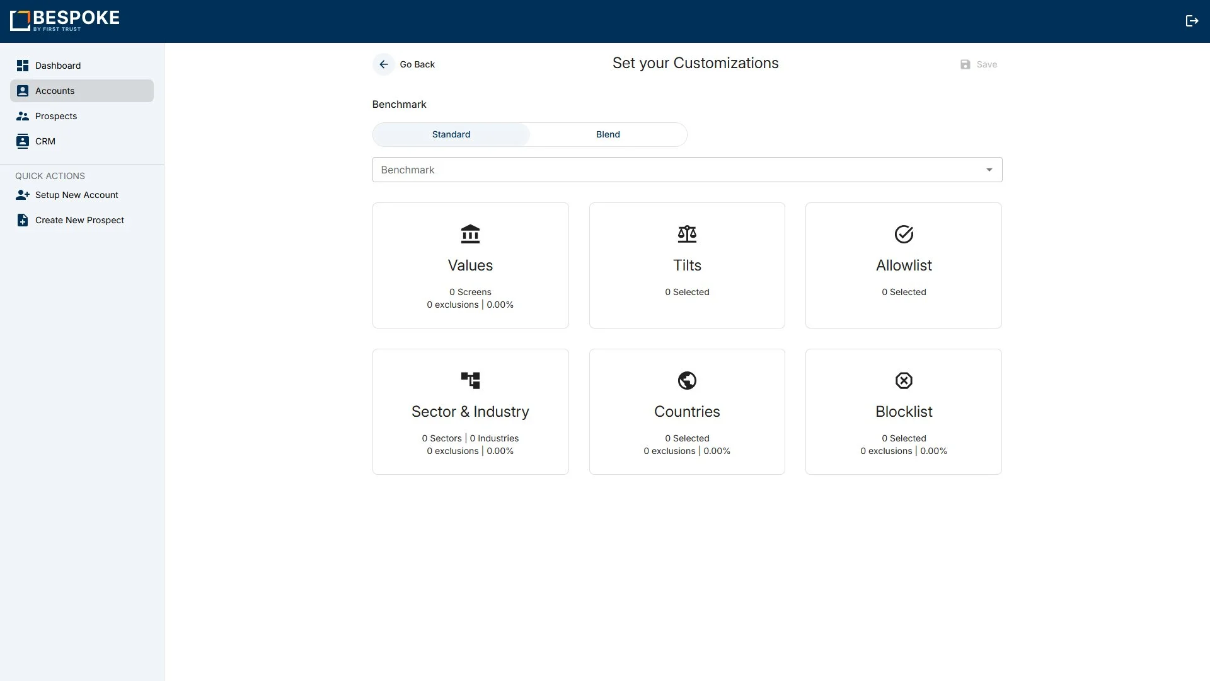Image resolution: width=1210 pixels, height=681 pixels.
Task: Click the Allowlist checkmark icon
Action: click(x=904, y=234)
